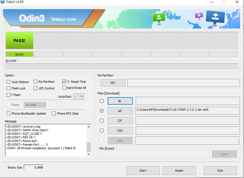Click 'Remain Port .... 0' log line
The image size is (244, 178).
(27, 145)
